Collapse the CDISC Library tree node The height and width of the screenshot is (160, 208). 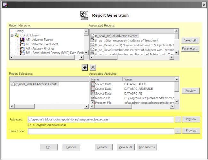point(12,35)
